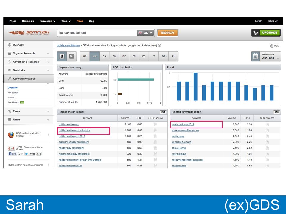Screen dimensions: 286x214
Task: Click the 613 count badge in Related keywords report
Action: click(276, 112)
